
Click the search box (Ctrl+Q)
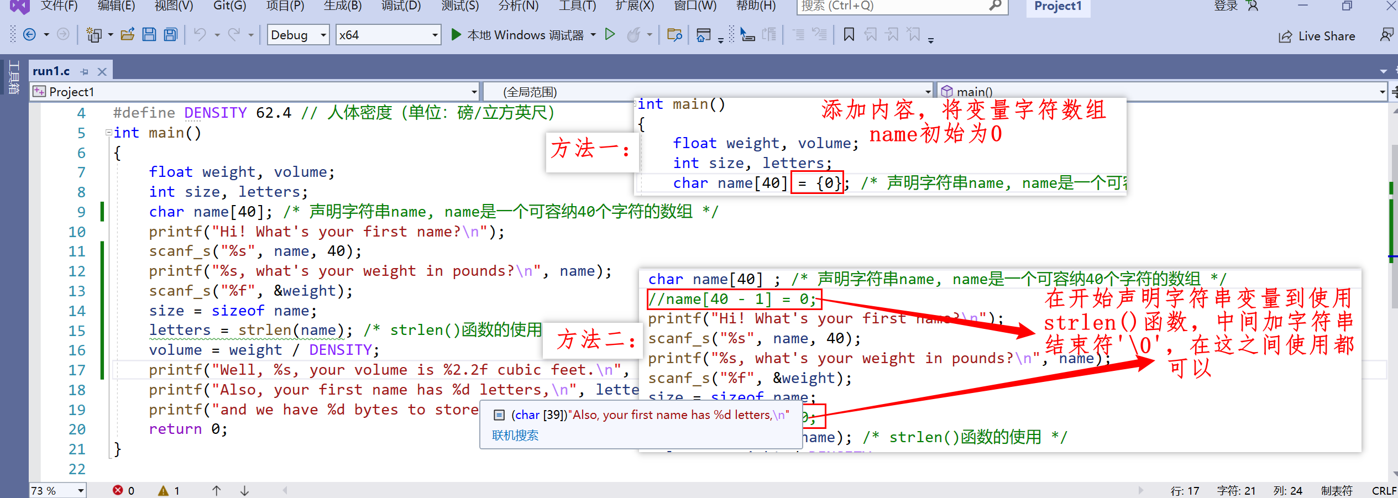[902, 6]
